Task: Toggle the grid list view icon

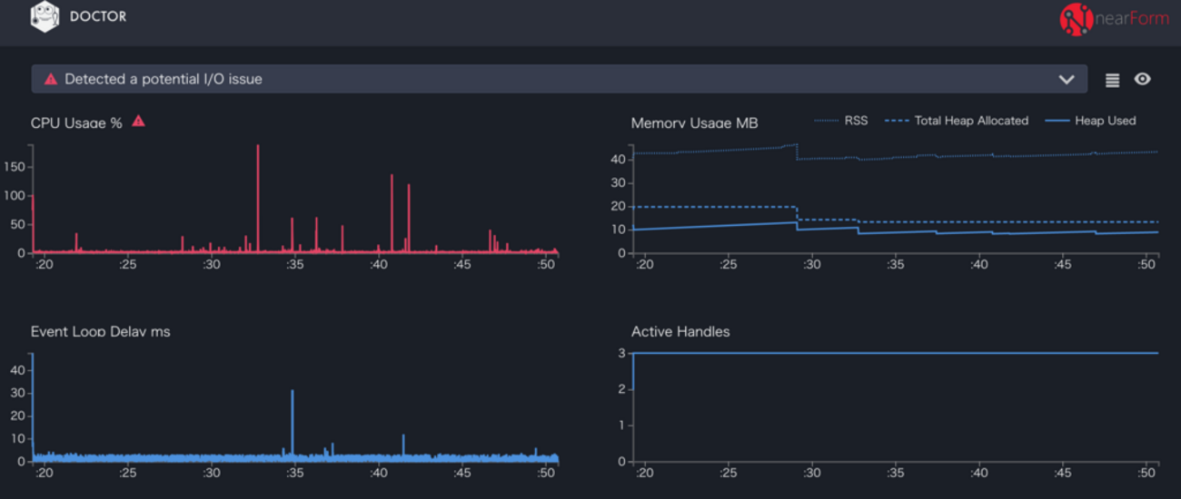Action: tap(1112, 80)
